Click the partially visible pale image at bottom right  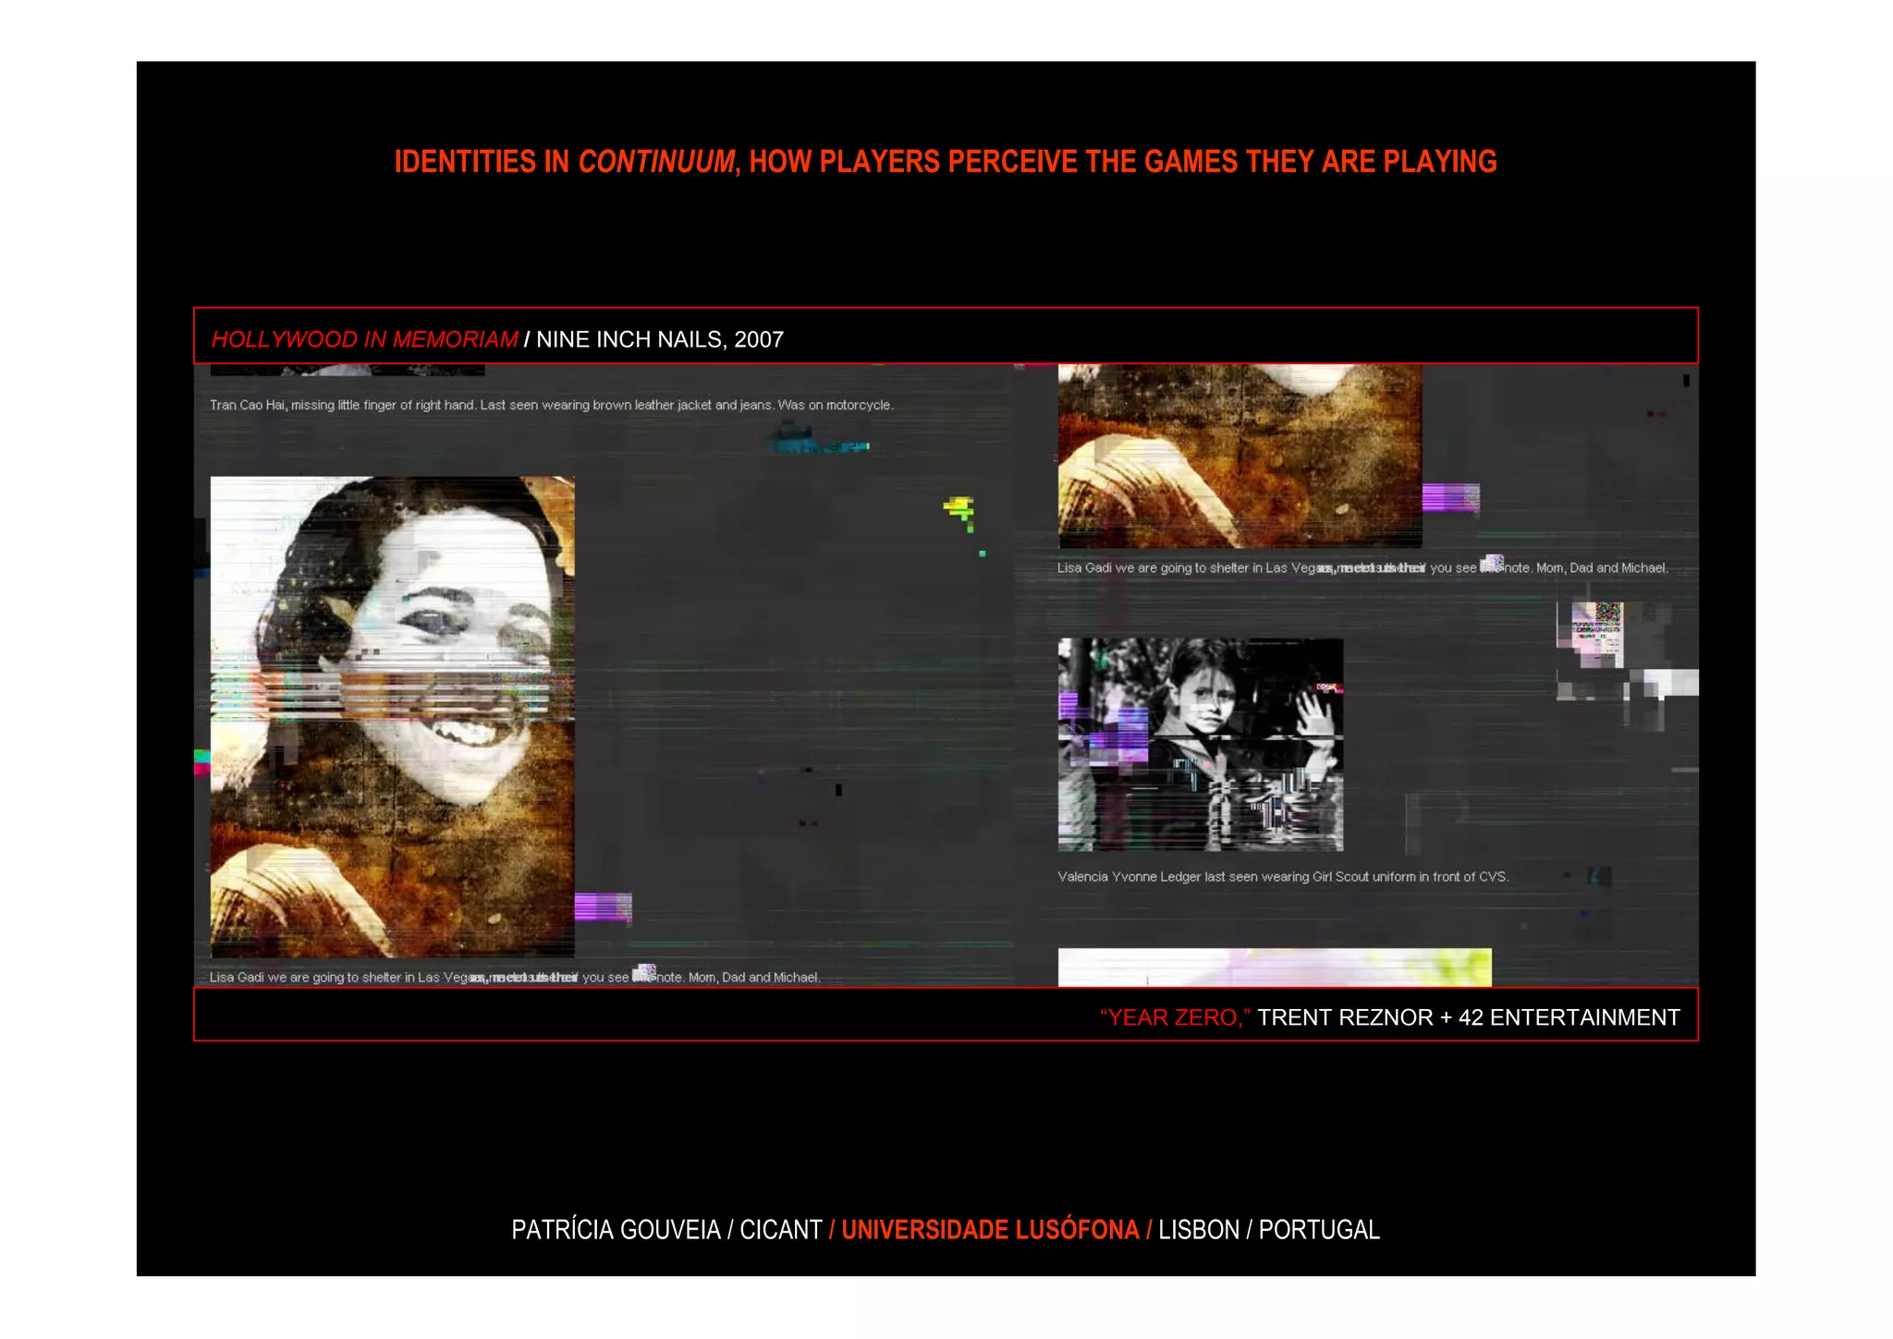pos(1275,968)
